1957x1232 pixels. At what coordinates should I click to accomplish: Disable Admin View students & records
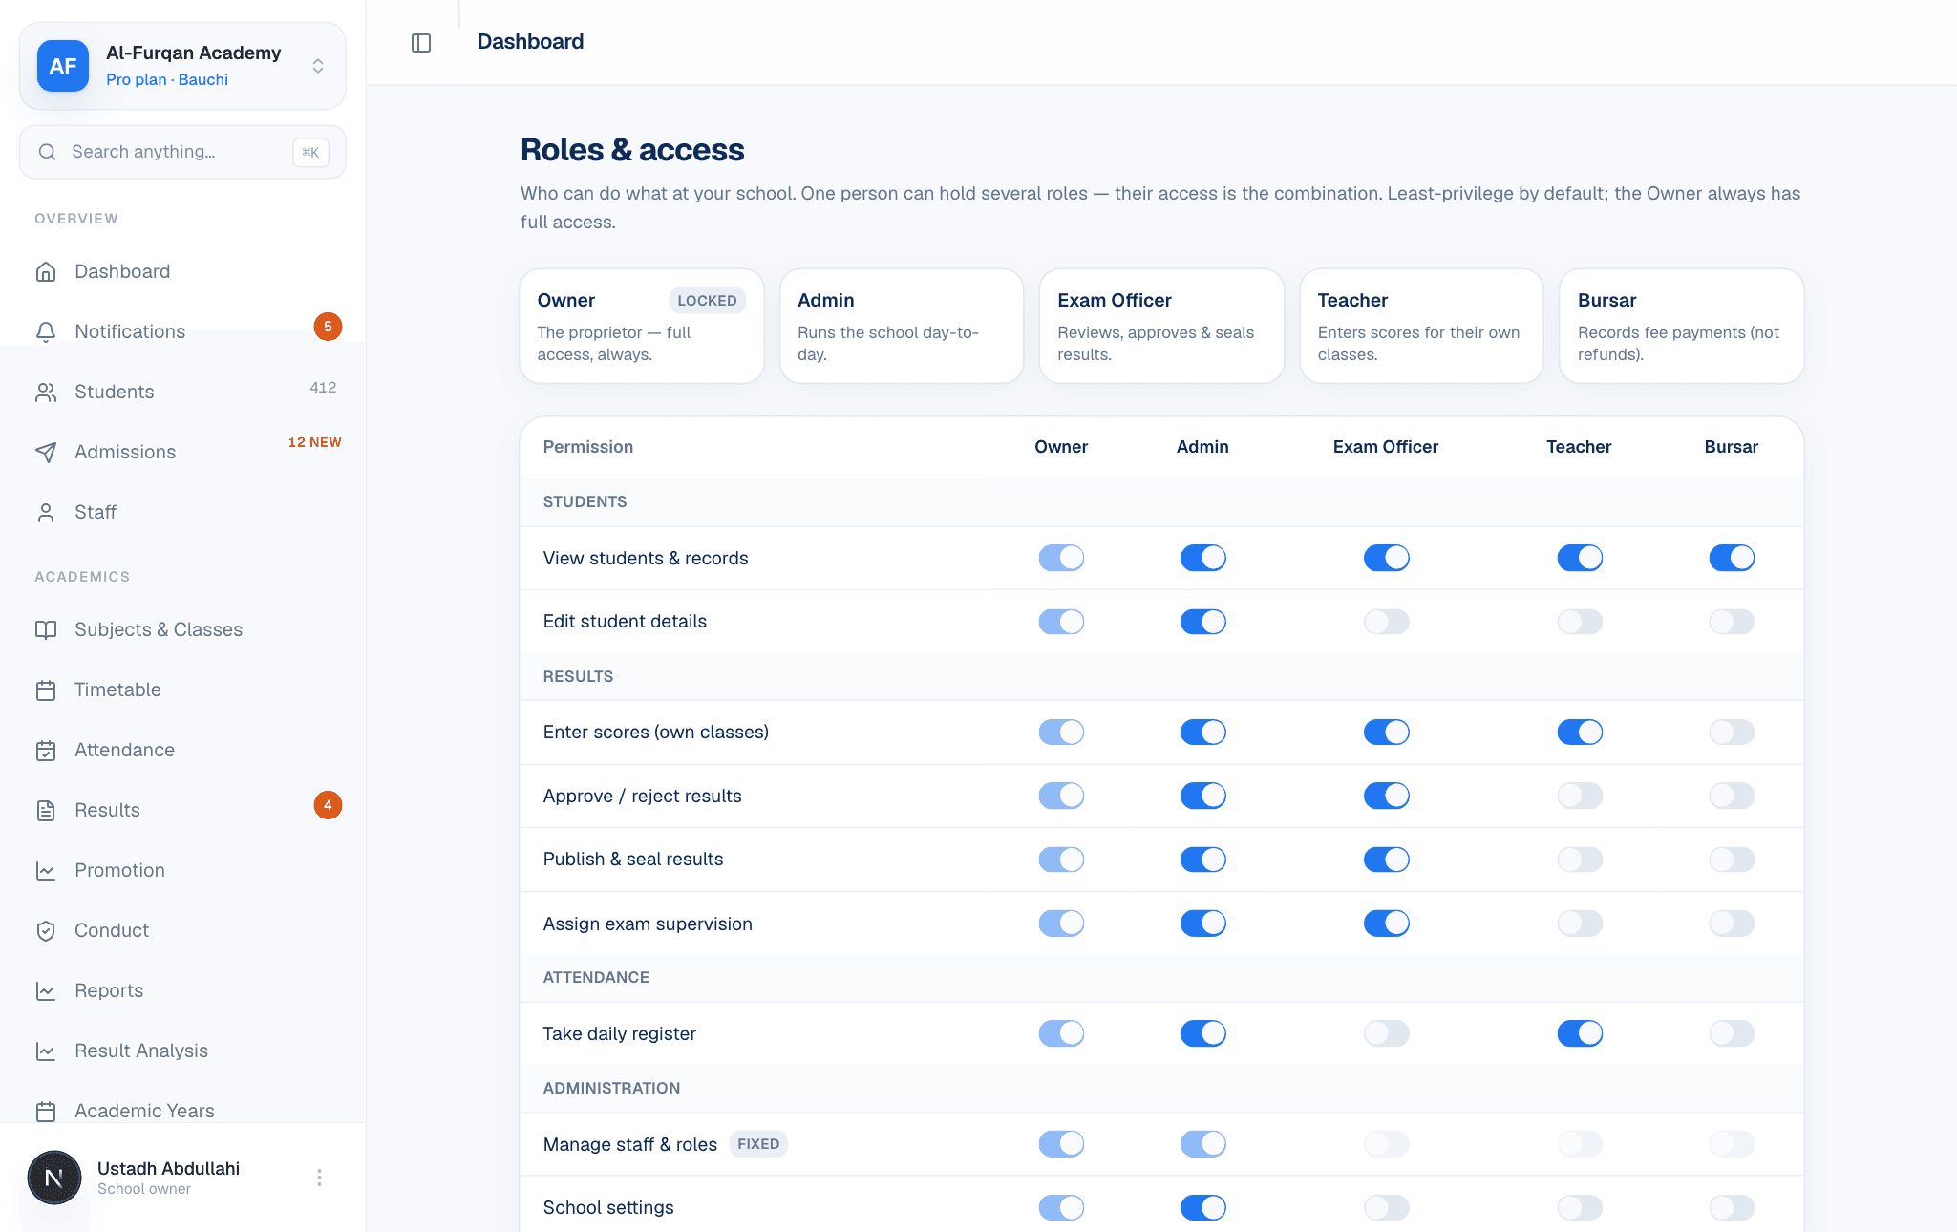click(1202, 558)
